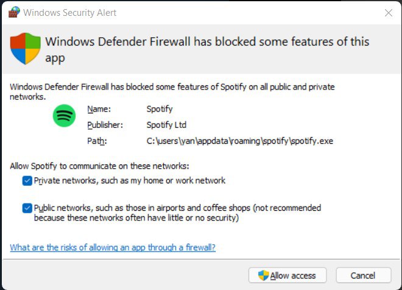Click the green Spotify logo icon

click(x=64, y=116)
